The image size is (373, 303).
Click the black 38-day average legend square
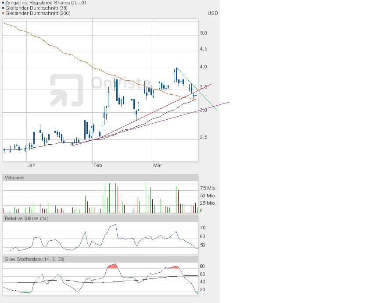coord(3,8)
